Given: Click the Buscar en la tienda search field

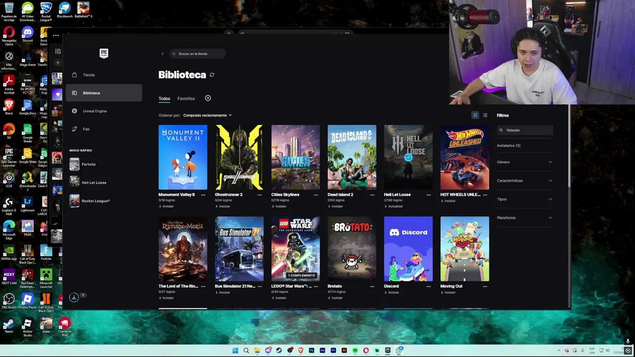Looking at the screenshot, I should click(197, 54).
